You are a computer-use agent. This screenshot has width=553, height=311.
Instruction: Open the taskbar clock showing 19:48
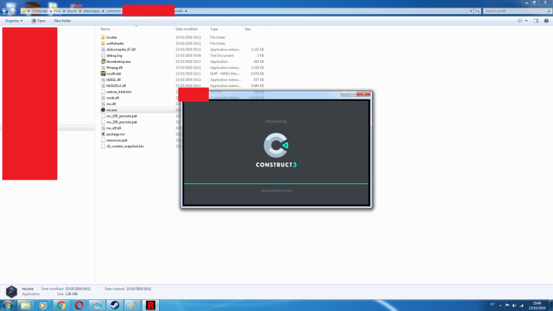[x=537, y=305]
